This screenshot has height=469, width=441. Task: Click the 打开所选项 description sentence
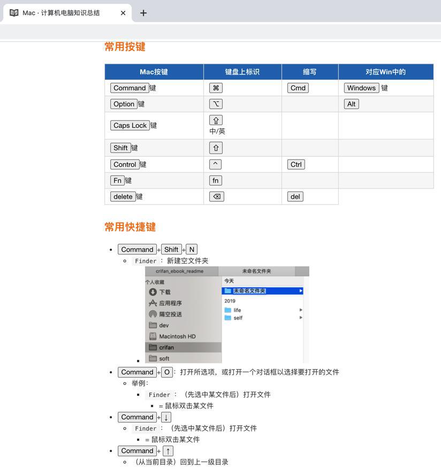(x=260, y=373)
